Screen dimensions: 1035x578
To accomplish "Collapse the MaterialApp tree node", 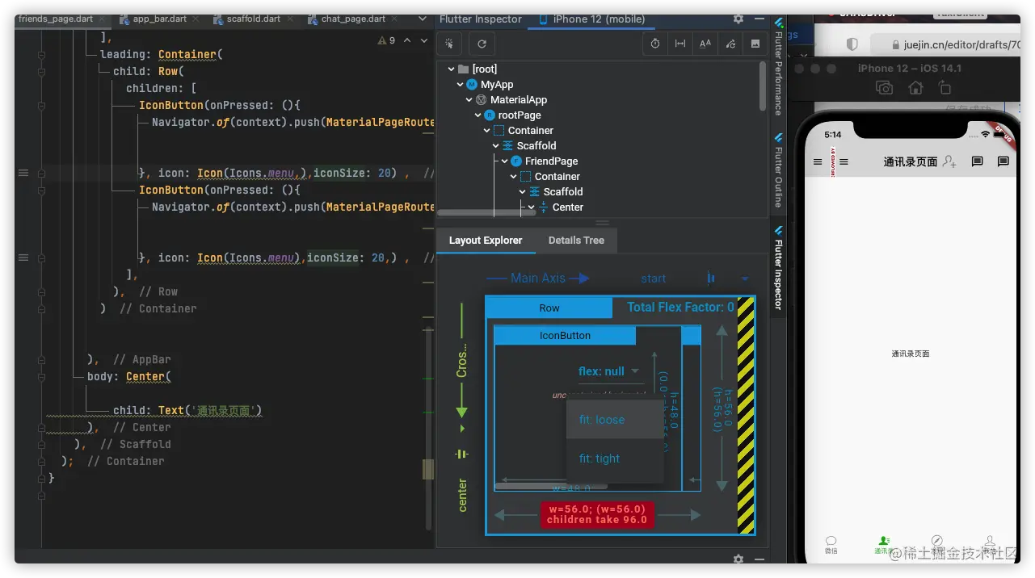I will pos(469,100).
